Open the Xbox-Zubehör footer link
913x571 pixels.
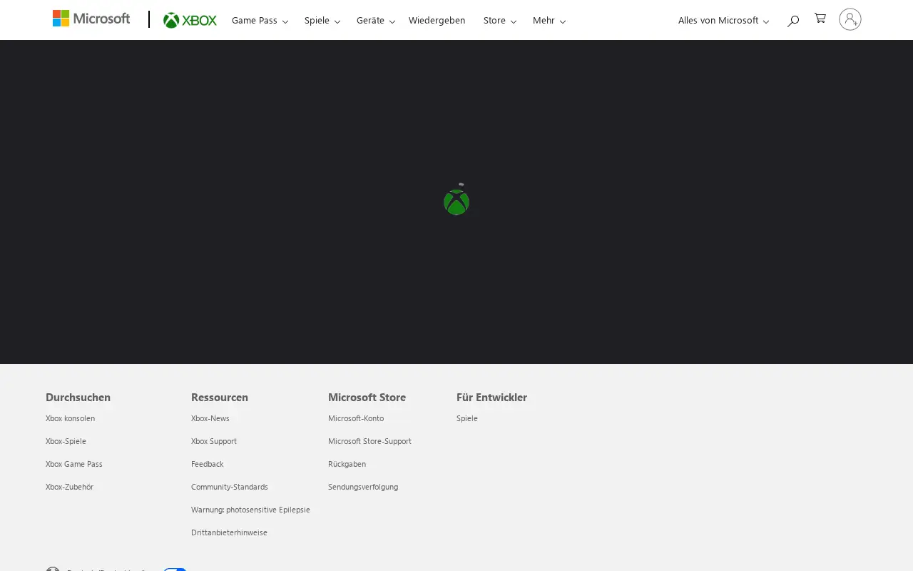[x=69, y=487]
